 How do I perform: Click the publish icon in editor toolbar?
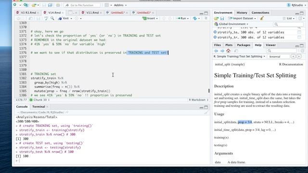tap(195, 18)
